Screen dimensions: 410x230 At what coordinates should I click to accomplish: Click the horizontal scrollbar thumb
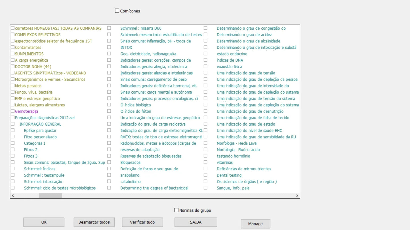click(x=50, y=195)
